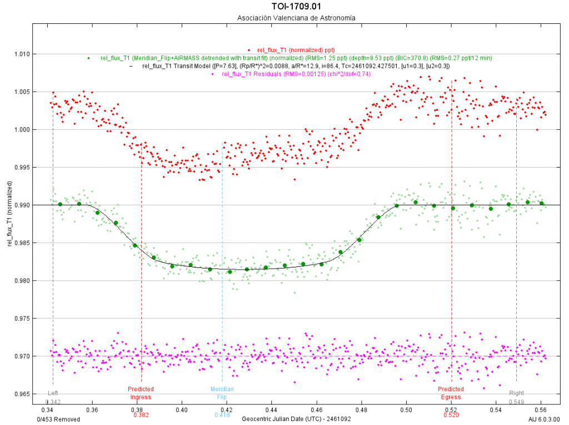The image size is (569, 425).
Task: Click the red legend marker for rel_flux_T1
Action: (x=249, y=50)
